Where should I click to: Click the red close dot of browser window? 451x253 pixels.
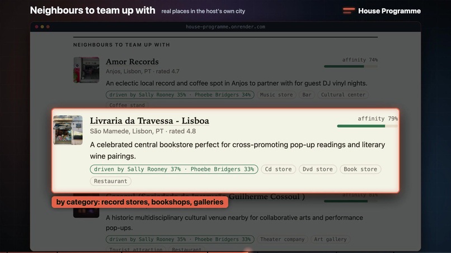click(36, 27)
